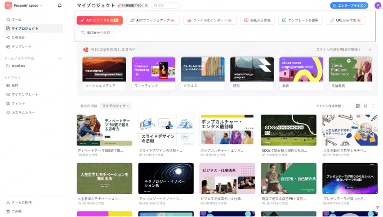Open フォント in library
The width and height of the screenshot is (383, 217).
(x=33, y=103)
